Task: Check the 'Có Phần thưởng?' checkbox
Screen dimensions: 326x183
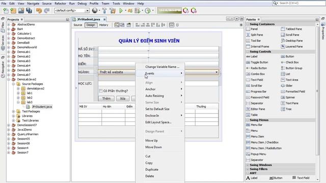Action: [101, 91]
